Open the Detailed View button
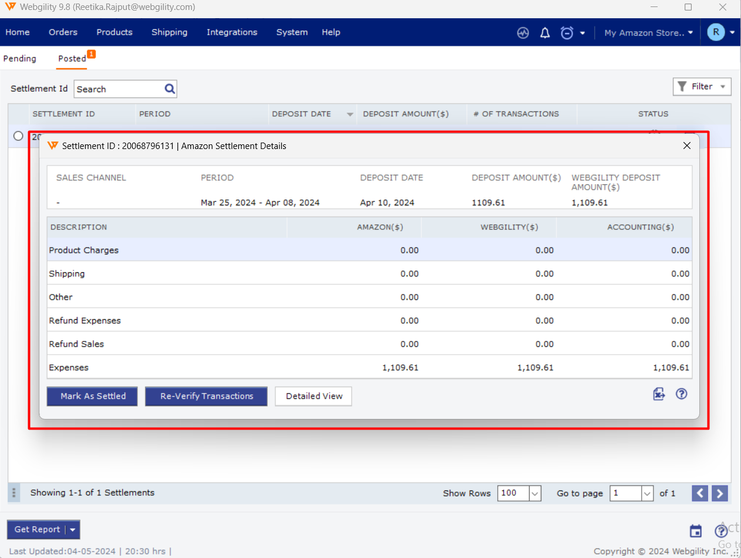The width and height of the screenshot is (741, 558). pyautogui.click(x=314, y=396)
